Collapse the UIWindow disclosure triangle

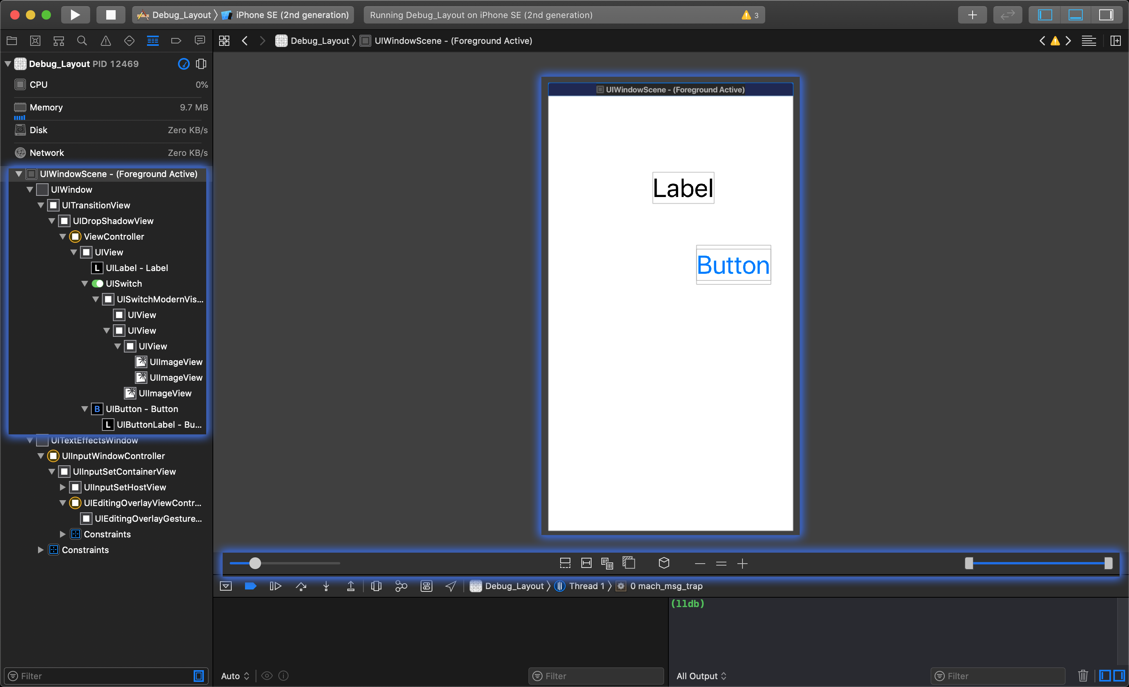pyautogui.click(x=30, y=190)
